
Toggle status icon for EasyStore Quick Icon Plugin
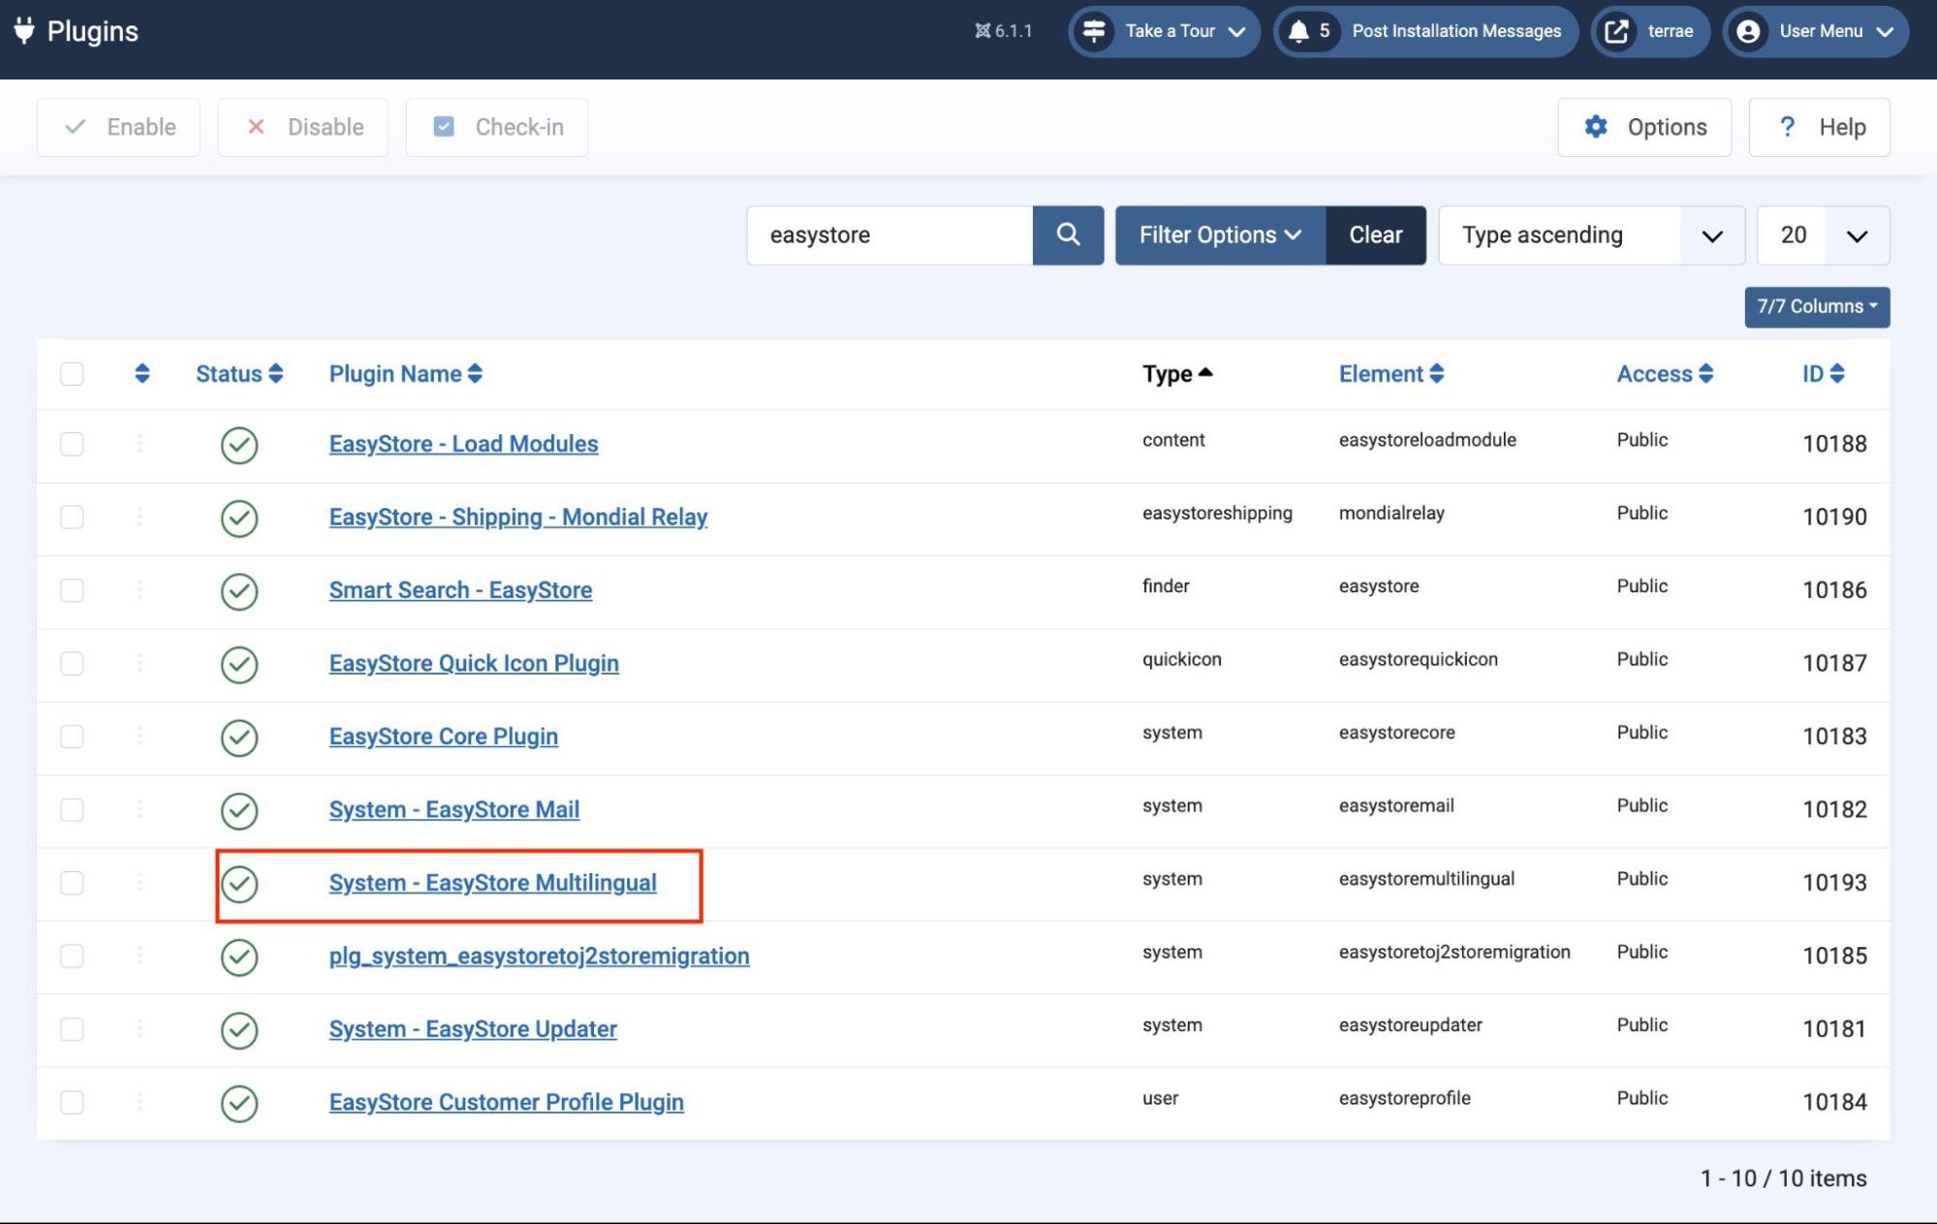[x=239, y=665]
